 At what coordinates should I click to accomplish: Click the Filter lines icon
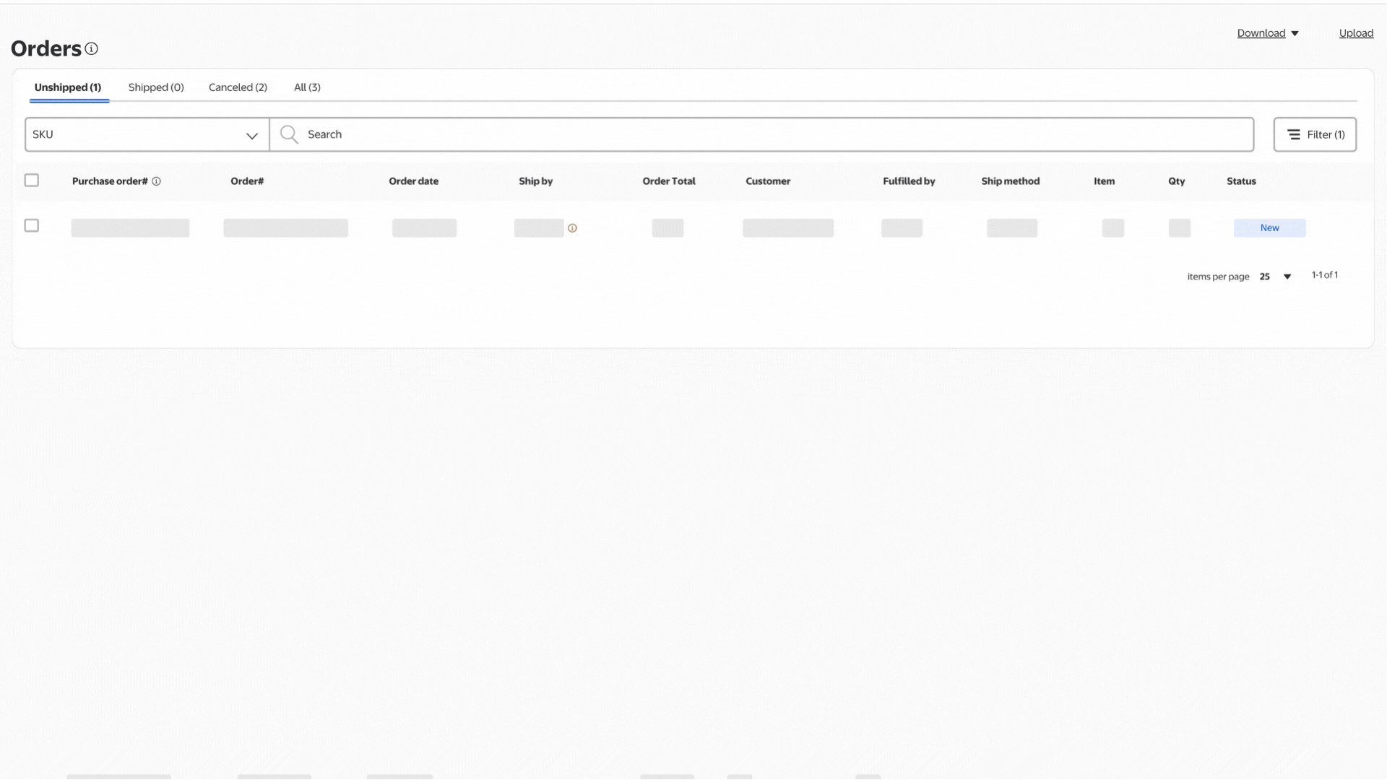point(1294,135)
